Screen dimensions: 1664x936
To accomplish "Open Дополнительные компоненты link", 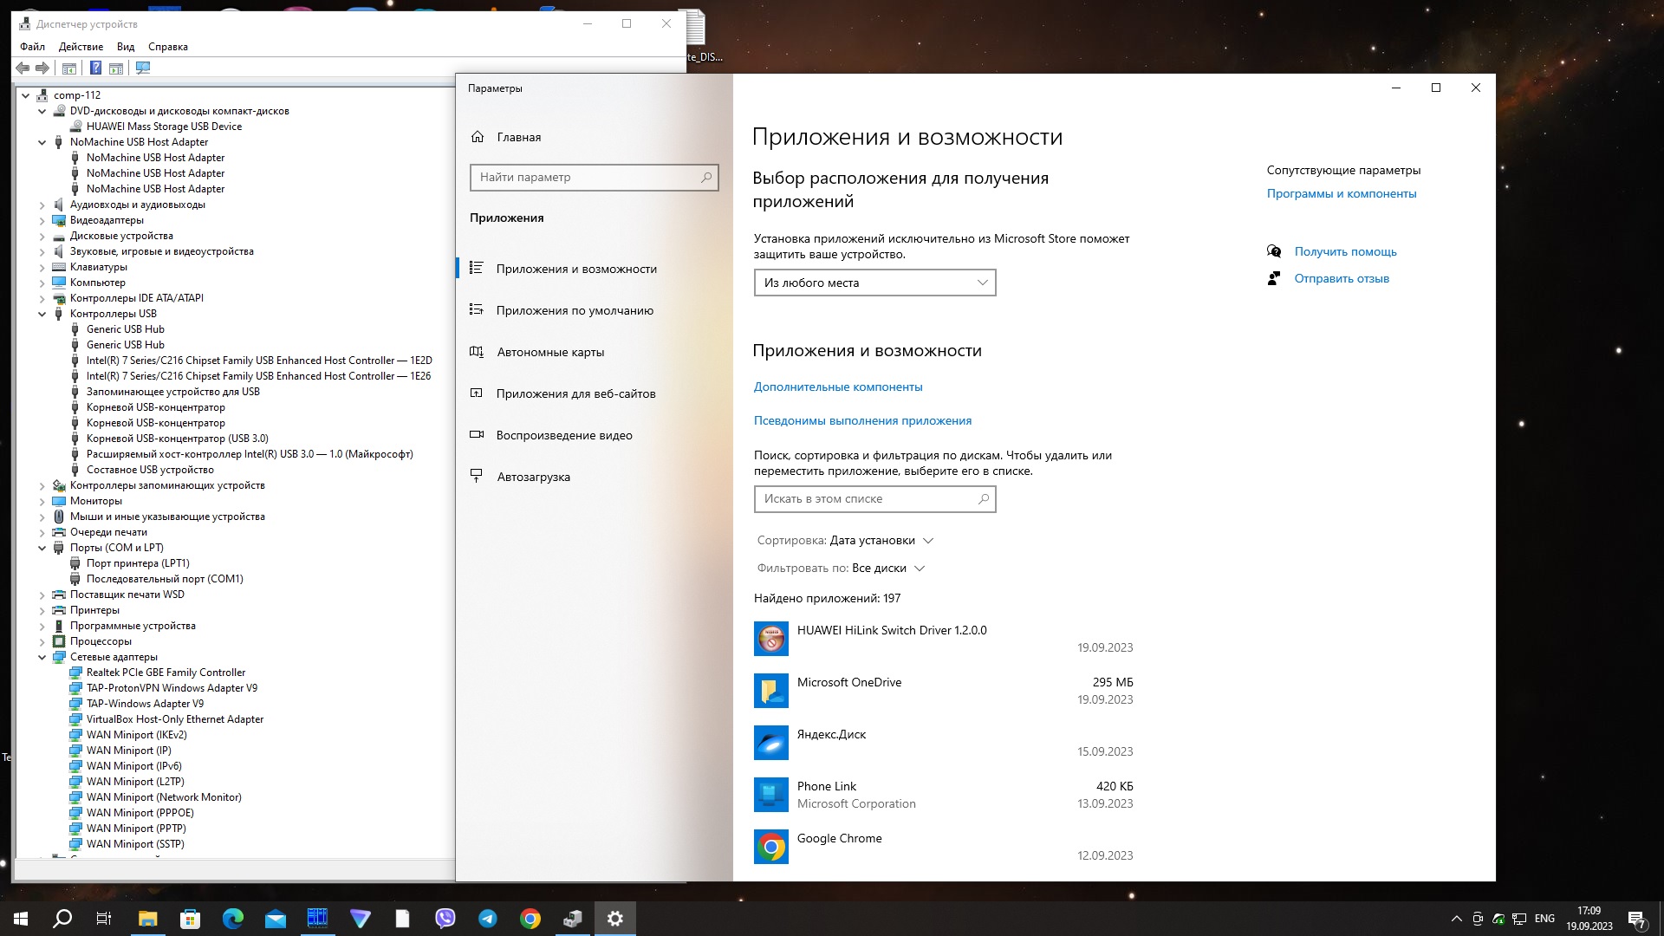I will pyautogui.click(x=838, y=387).
